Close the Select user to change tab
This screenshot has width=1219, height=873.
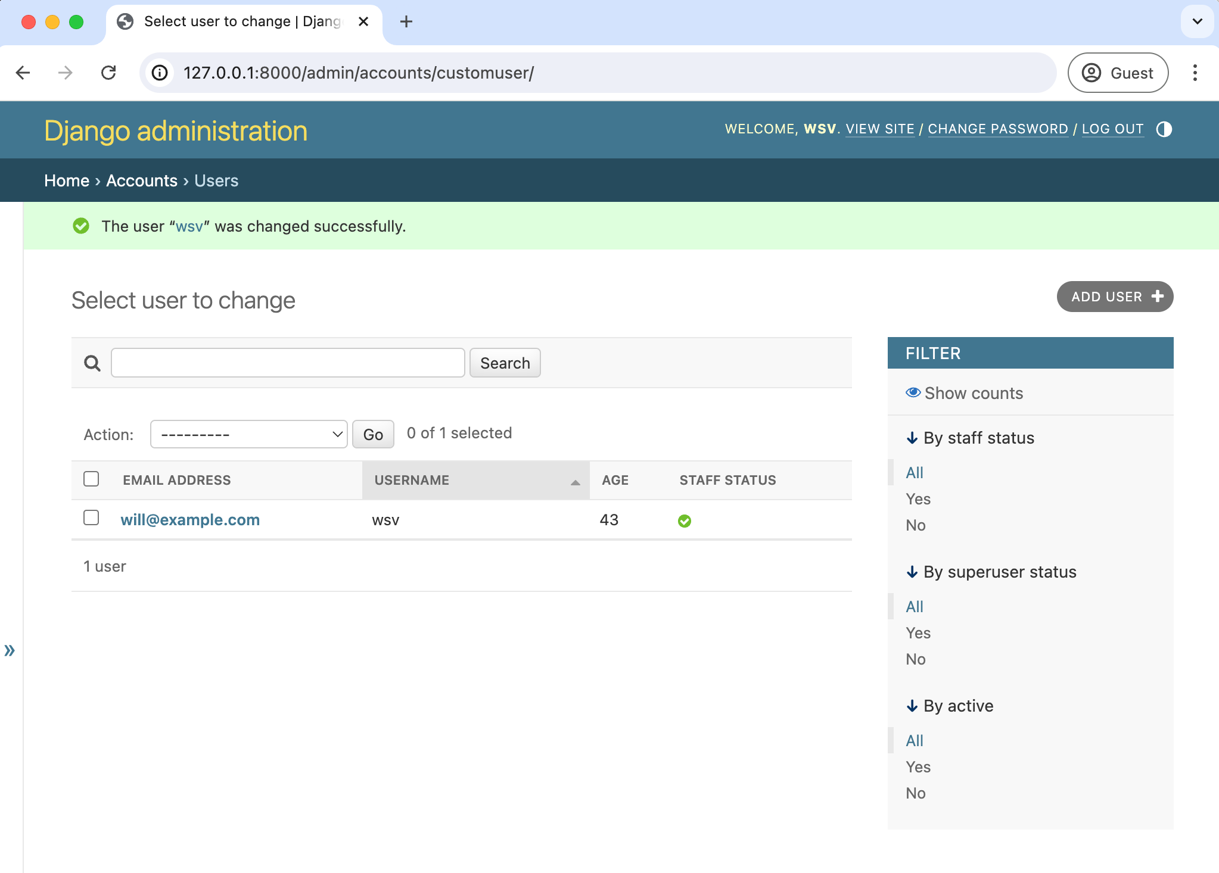click(x=363, y=22)
